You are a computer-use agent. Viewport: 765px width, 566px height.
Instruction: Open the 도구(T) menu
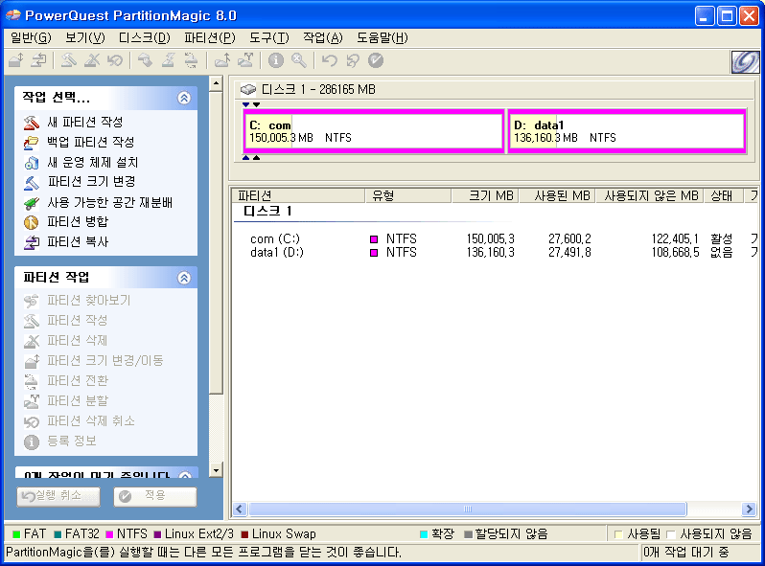tap(269, 37)
